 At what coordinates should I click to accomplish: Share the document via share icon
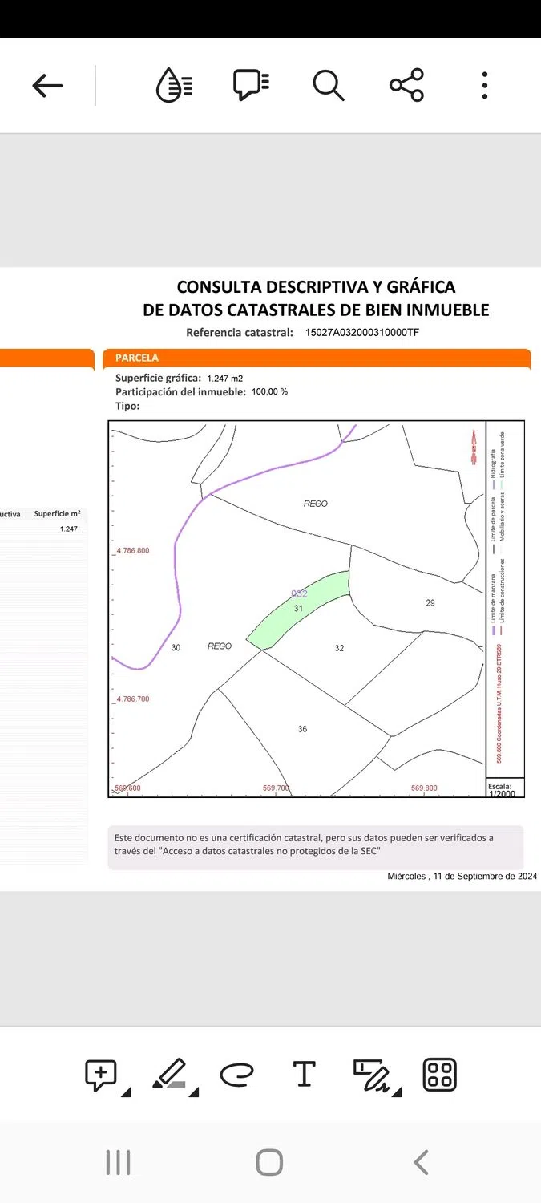point(406,85)
